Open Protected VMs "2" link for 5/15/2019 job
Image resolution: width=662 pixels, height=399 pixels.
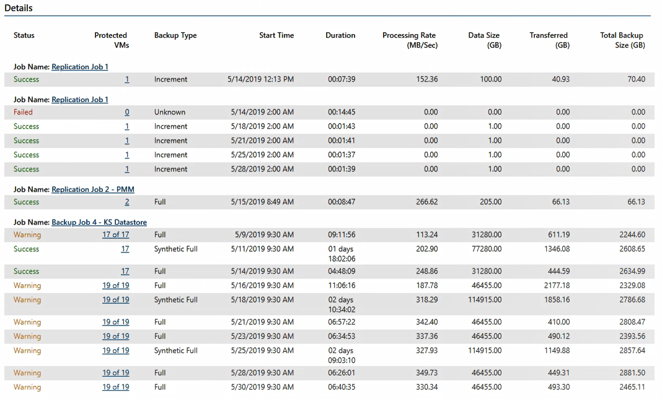pyautogui.click(x=127, y=202)
